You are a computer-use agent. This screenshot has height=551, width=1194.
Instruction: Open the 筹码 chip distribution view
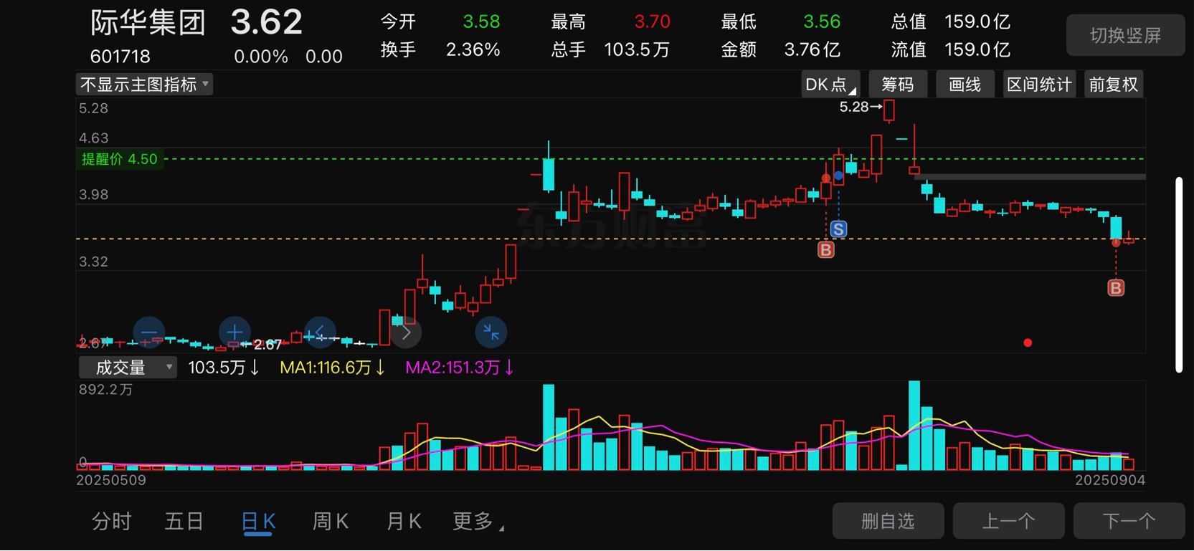pos(898,85)
